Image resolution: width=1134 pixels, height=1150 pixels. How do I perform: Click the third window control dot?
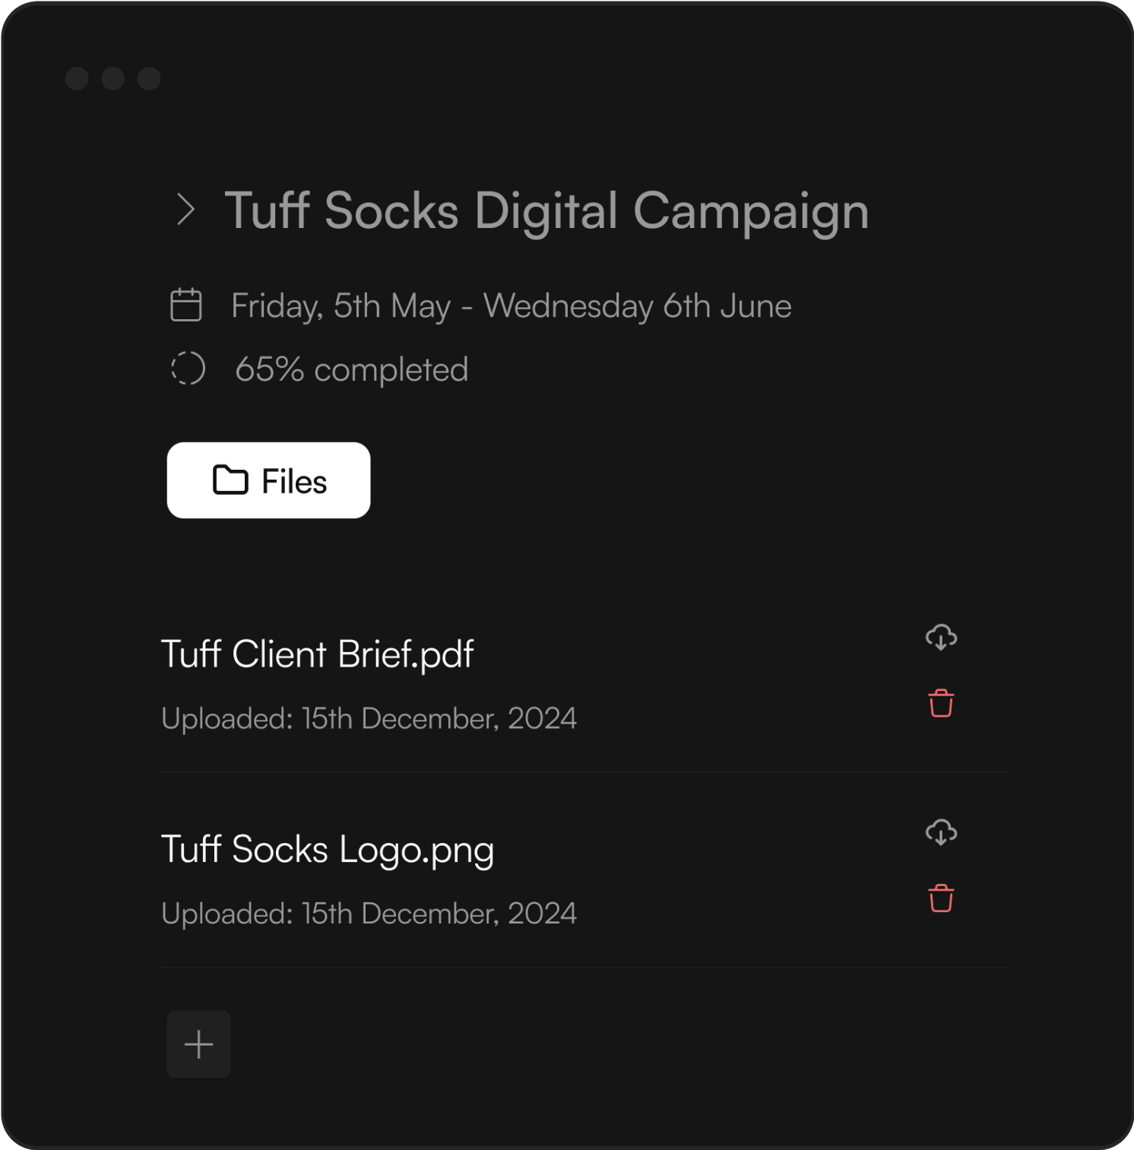click(149, 78)
